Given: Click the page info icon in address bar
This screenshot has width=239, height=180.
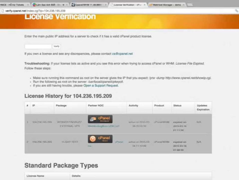Looking at the screenshot, I should [x=2, y=11].
